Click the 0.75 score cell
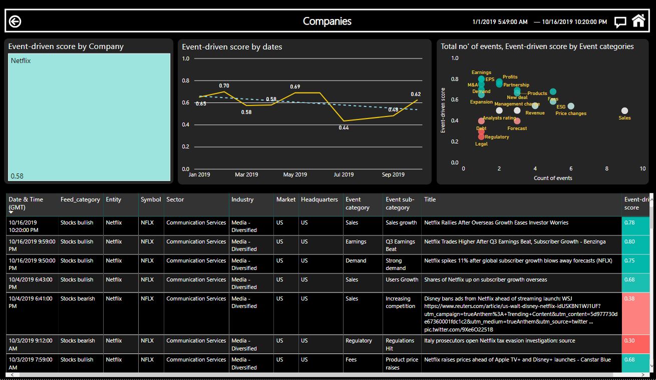 pyautogui.click(x=635, y=264)
